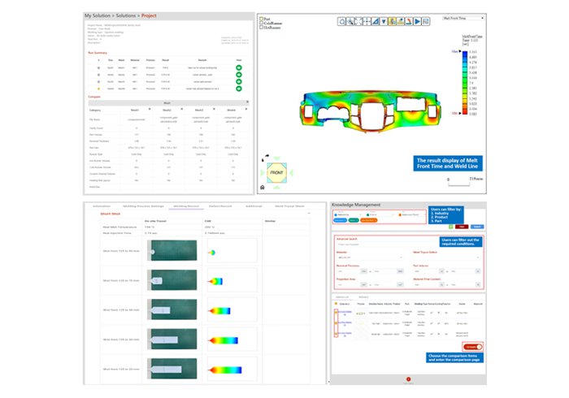This screenshot has height=398, width=569.
Task: Select the pan tool with crossed arrows
Action: pyautogui.click(x=367, y=22)
